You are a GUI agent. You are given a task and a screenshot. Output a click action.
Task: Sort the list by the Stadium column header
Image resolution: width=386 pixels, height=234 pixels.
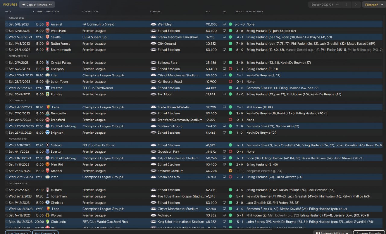155,11
